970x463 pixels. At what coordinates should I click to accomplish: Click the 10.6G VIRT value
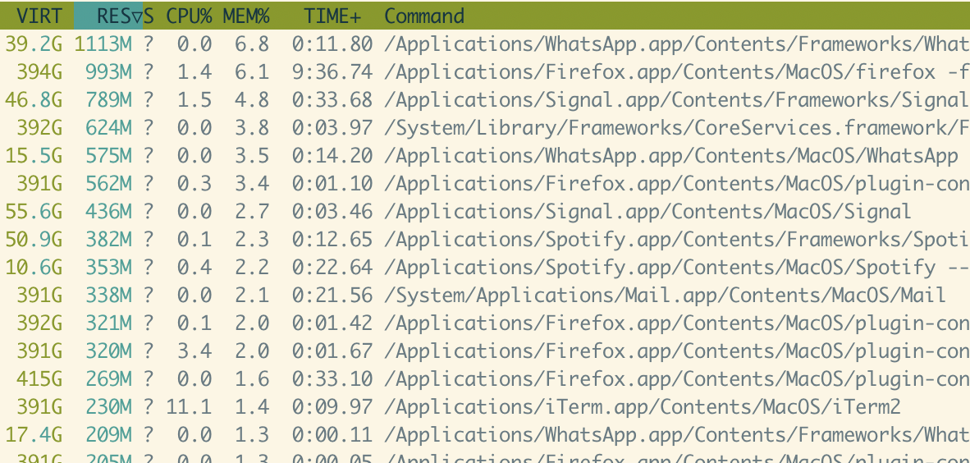[x=34, y=267]
